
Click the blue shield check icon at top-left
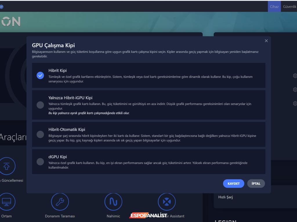(2, 6)
